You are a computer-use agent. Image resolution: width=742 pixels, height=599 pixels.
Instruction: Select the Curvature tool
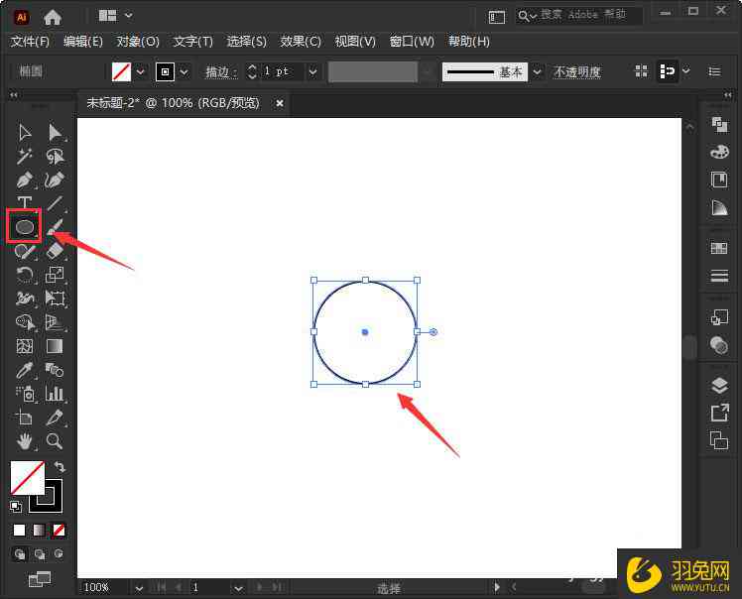click(55, 180)
